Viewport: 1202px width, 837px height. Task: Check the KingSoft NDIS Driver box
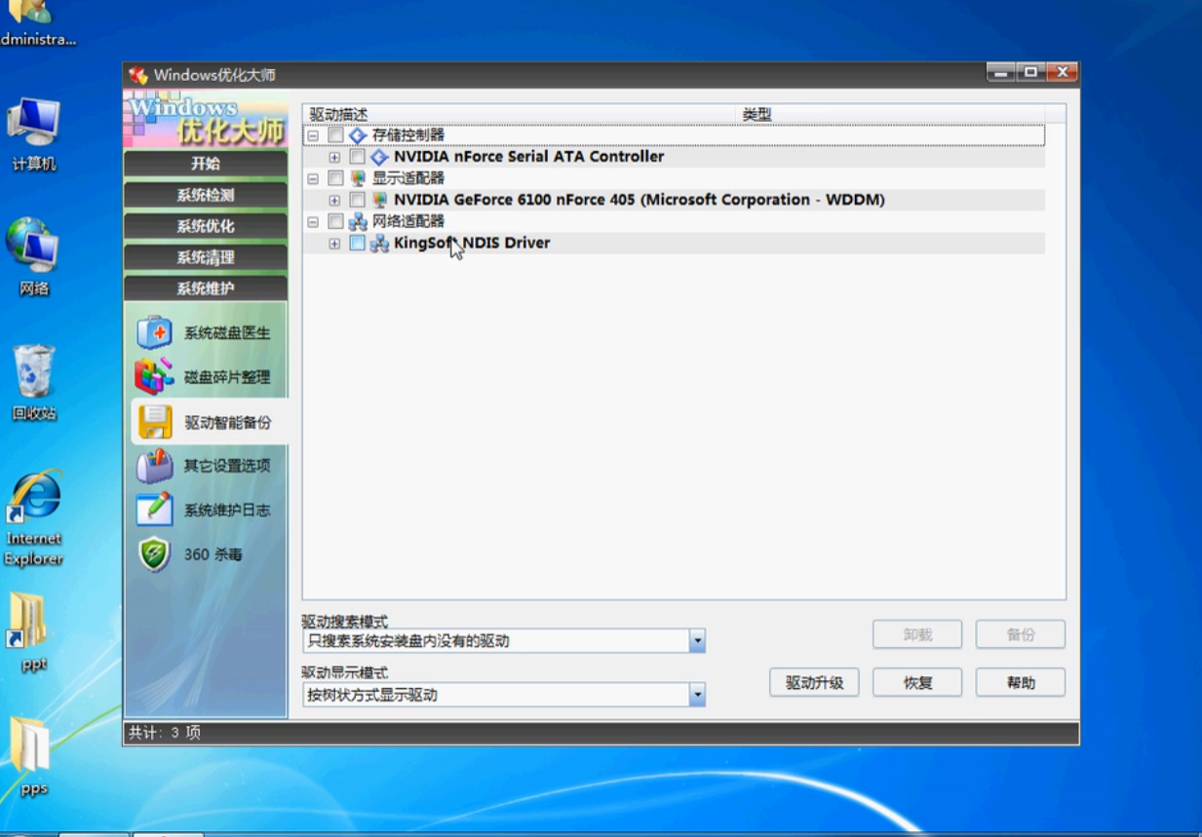[358, 243]
